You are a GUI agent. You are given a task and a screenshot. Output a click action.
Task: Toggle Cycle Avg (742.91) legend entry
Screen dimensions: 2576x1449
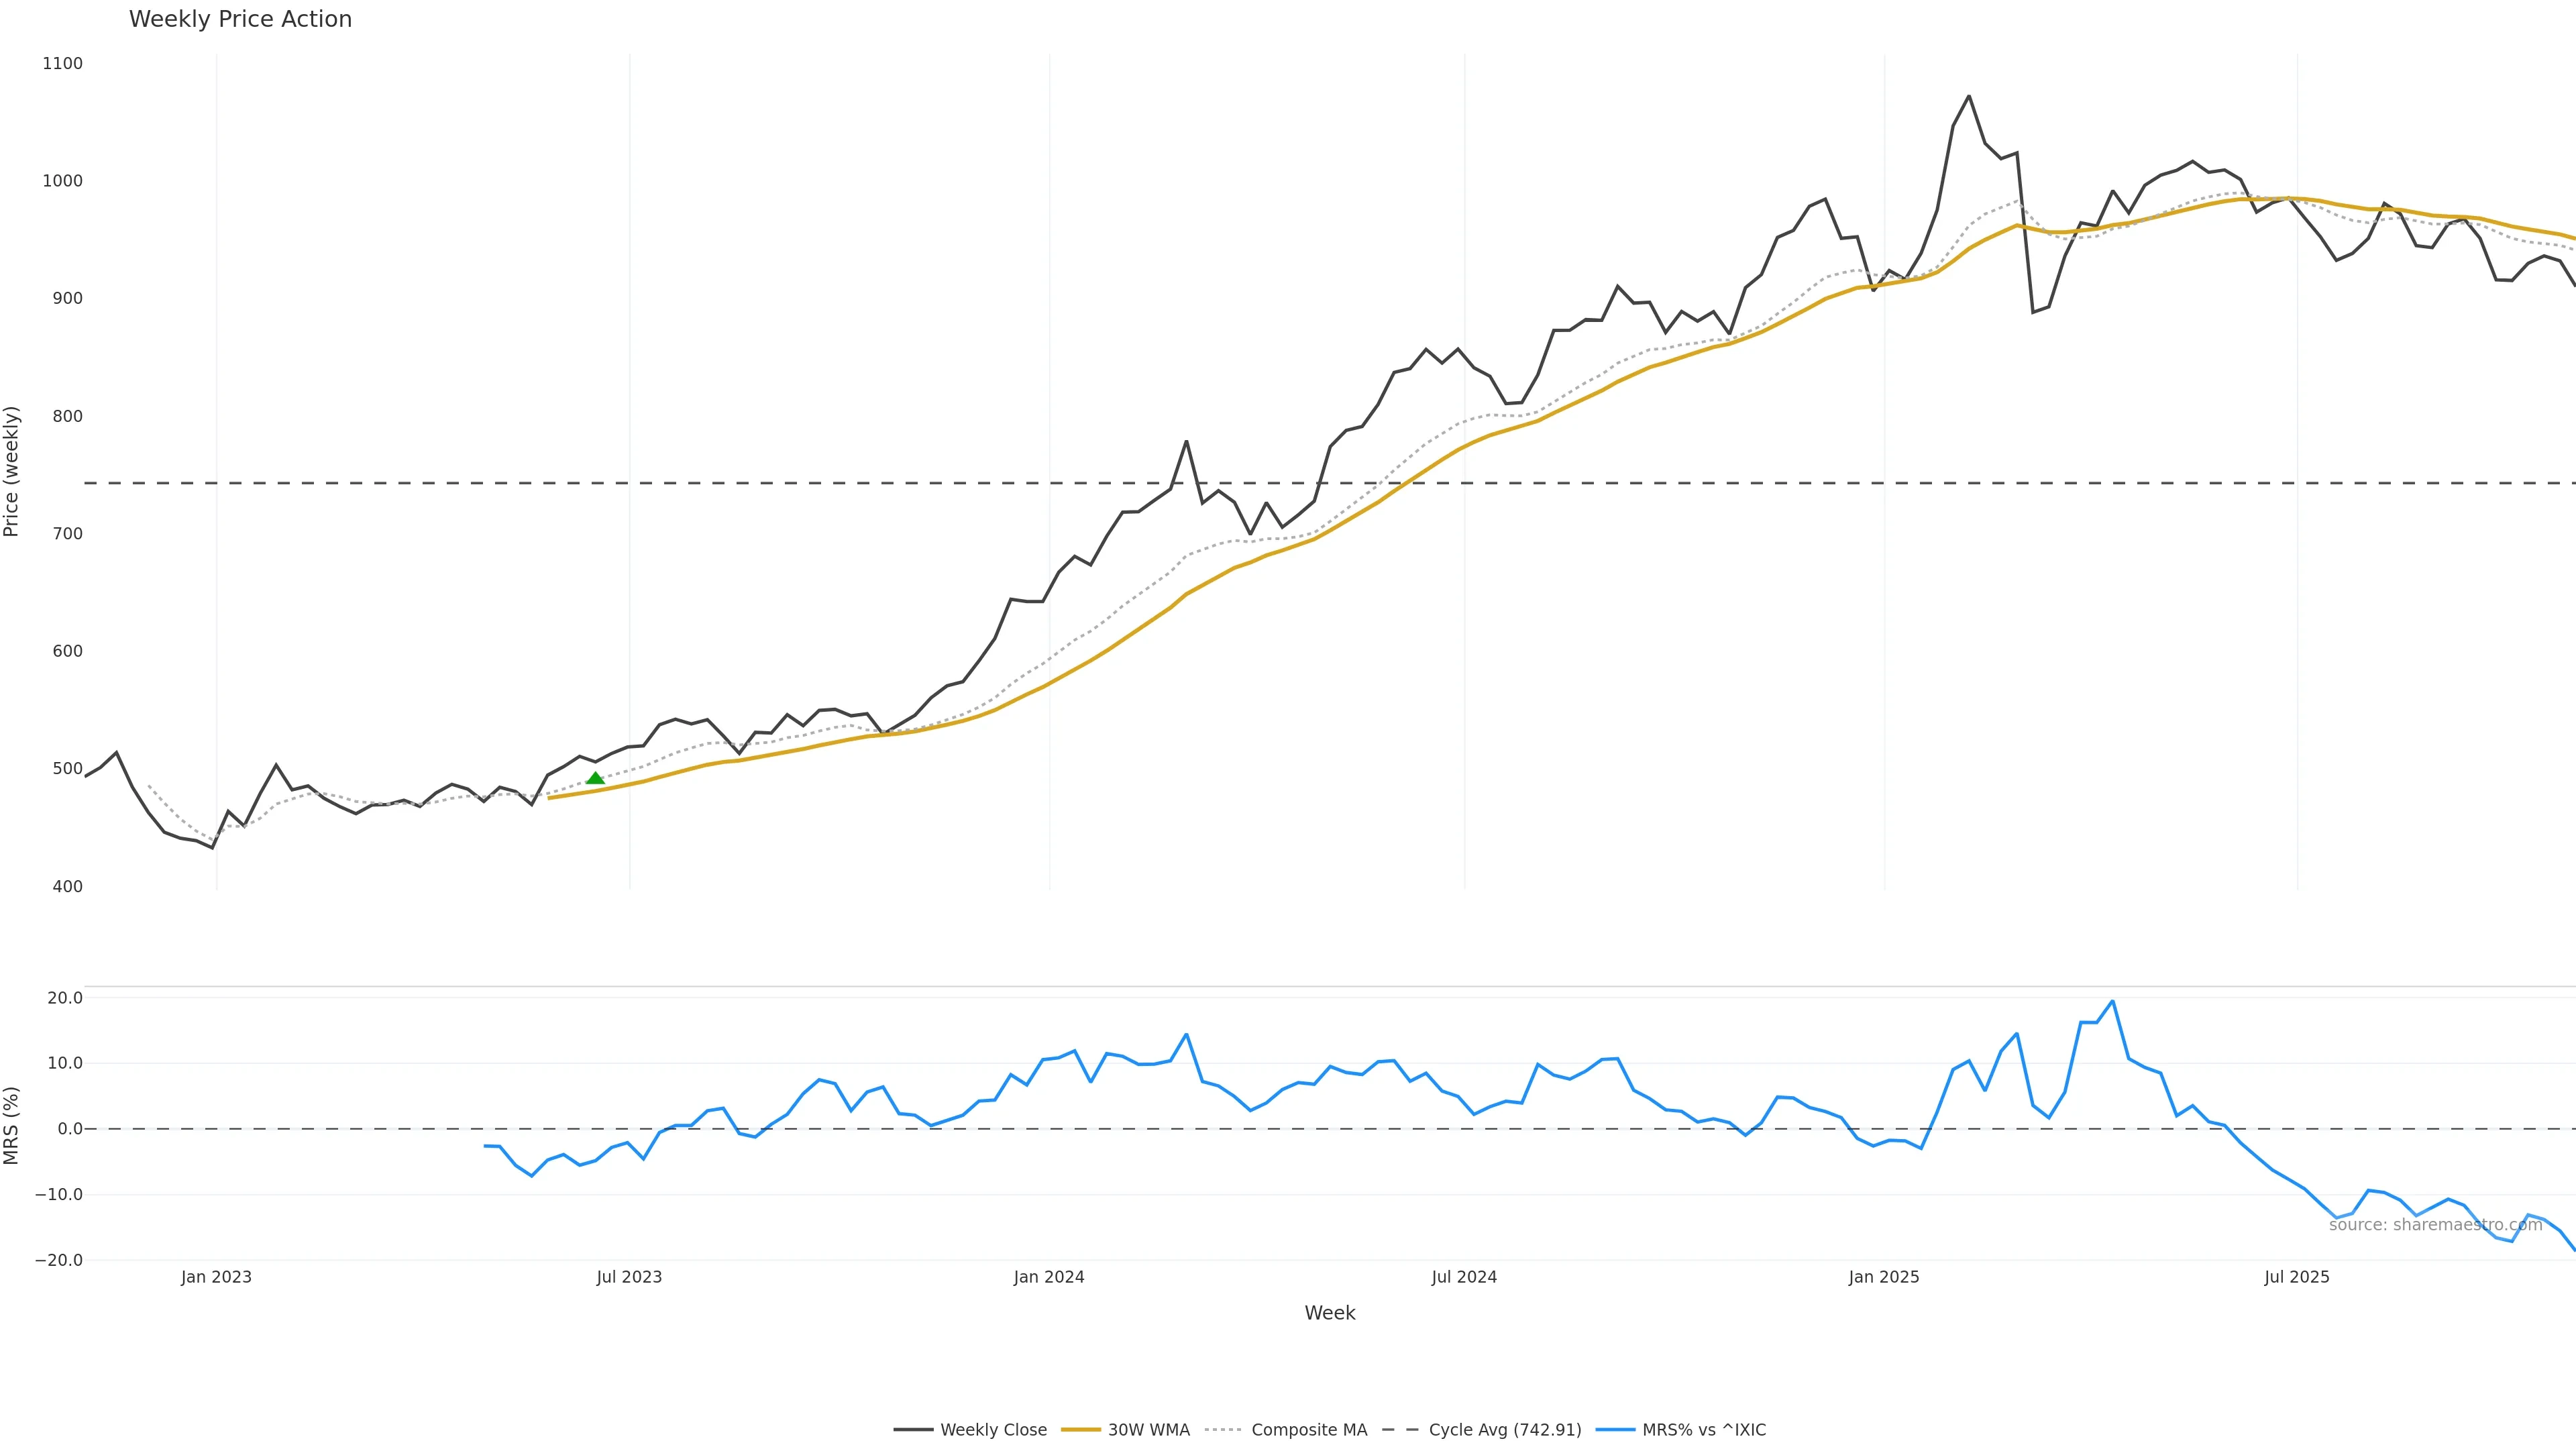(1504, 1430)
